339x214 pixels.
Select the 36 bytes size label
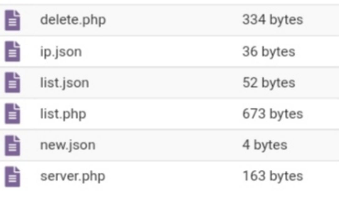tap(269, 52)
